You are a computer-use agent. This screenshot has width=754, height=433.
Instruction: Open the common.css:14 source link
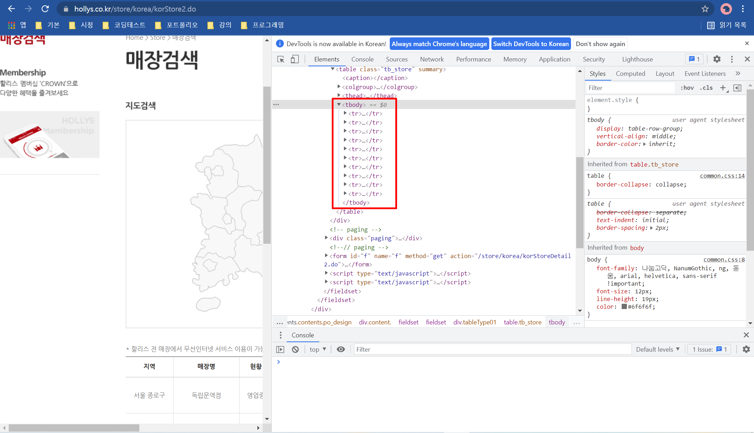(722, 176)
